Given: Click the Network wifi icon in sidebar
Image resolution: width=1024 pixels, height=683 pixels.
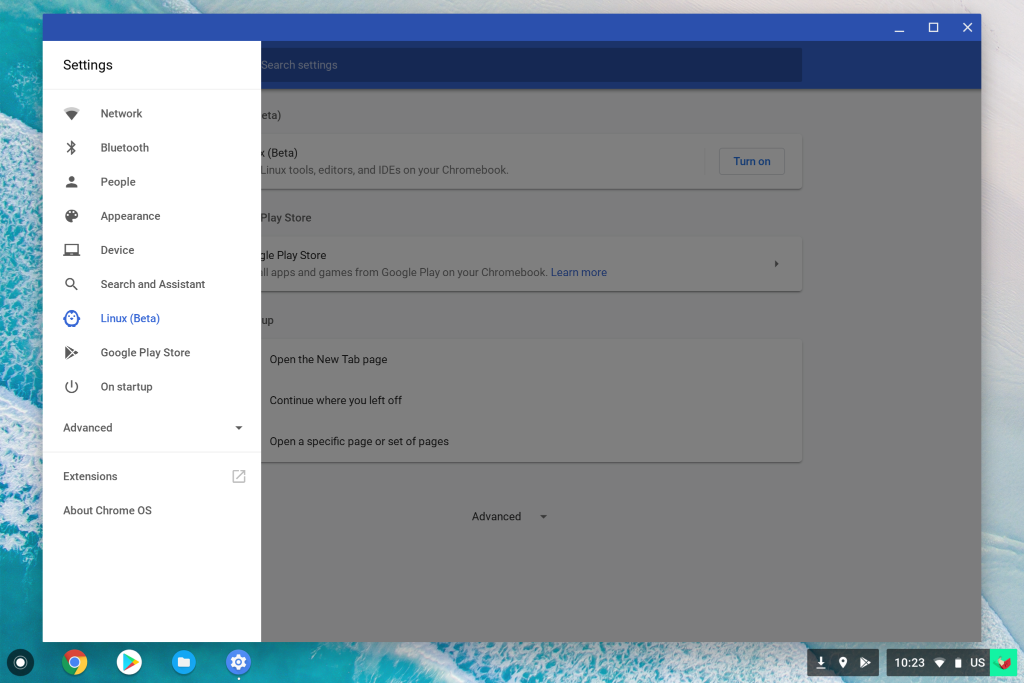Looking at the screenshot, I should coord(71,114).
